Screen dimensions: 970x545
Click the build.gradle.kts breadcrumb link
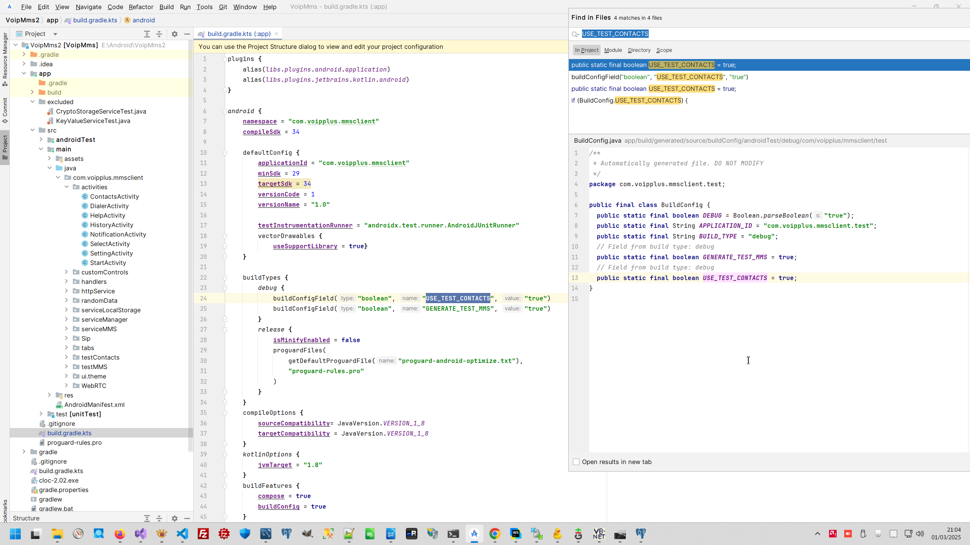click(x=95, y=20)
